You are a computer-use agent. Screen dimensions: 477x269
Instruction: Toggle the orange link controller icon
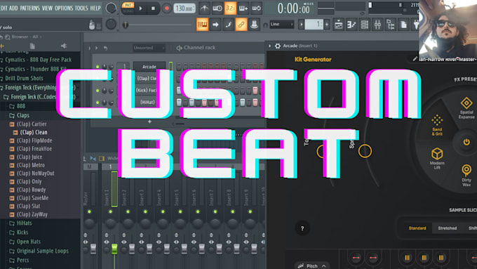coord(241,25)
